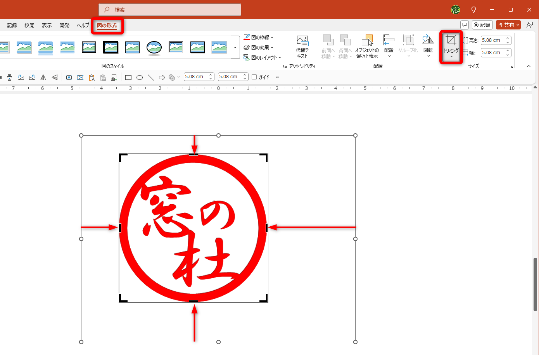Open the picture styles gallery dropdown
Viewport: 539px width, 355px height.
click(235, 47)
